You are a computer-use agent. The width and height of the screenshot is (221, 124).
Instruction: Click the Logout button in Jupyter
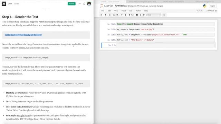(x=213, y=6)
